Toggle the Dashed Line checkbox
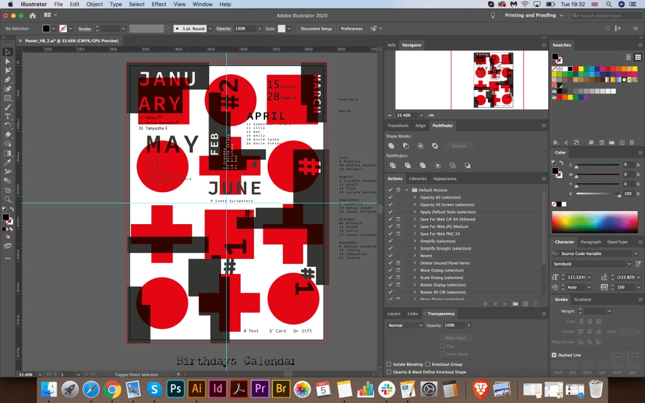The image size is (645, 403). click(555, 355)
